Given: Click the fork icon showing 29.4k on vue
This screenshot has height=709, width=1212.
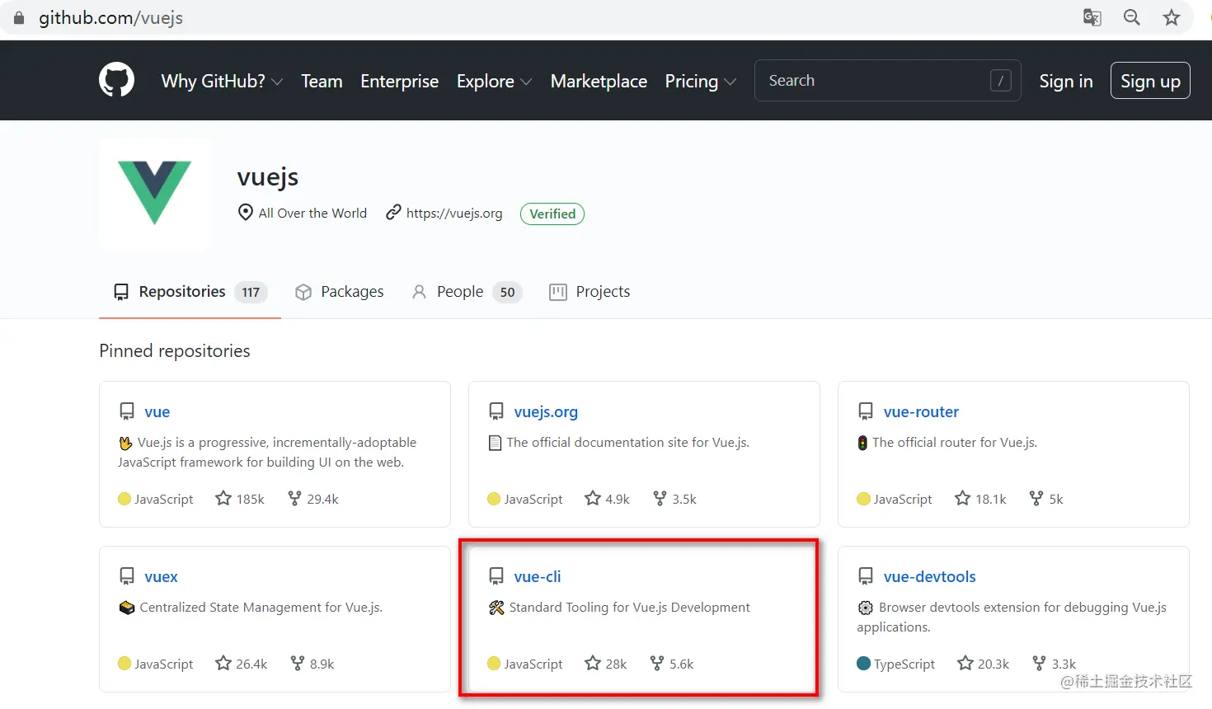Looking at the screenshot, I should [294, 498].
